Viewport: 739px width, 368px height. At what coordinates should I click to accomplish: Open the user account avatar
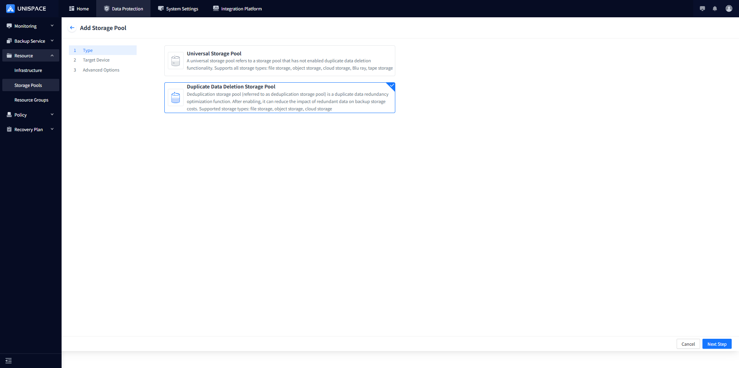[x=729, y=8]
